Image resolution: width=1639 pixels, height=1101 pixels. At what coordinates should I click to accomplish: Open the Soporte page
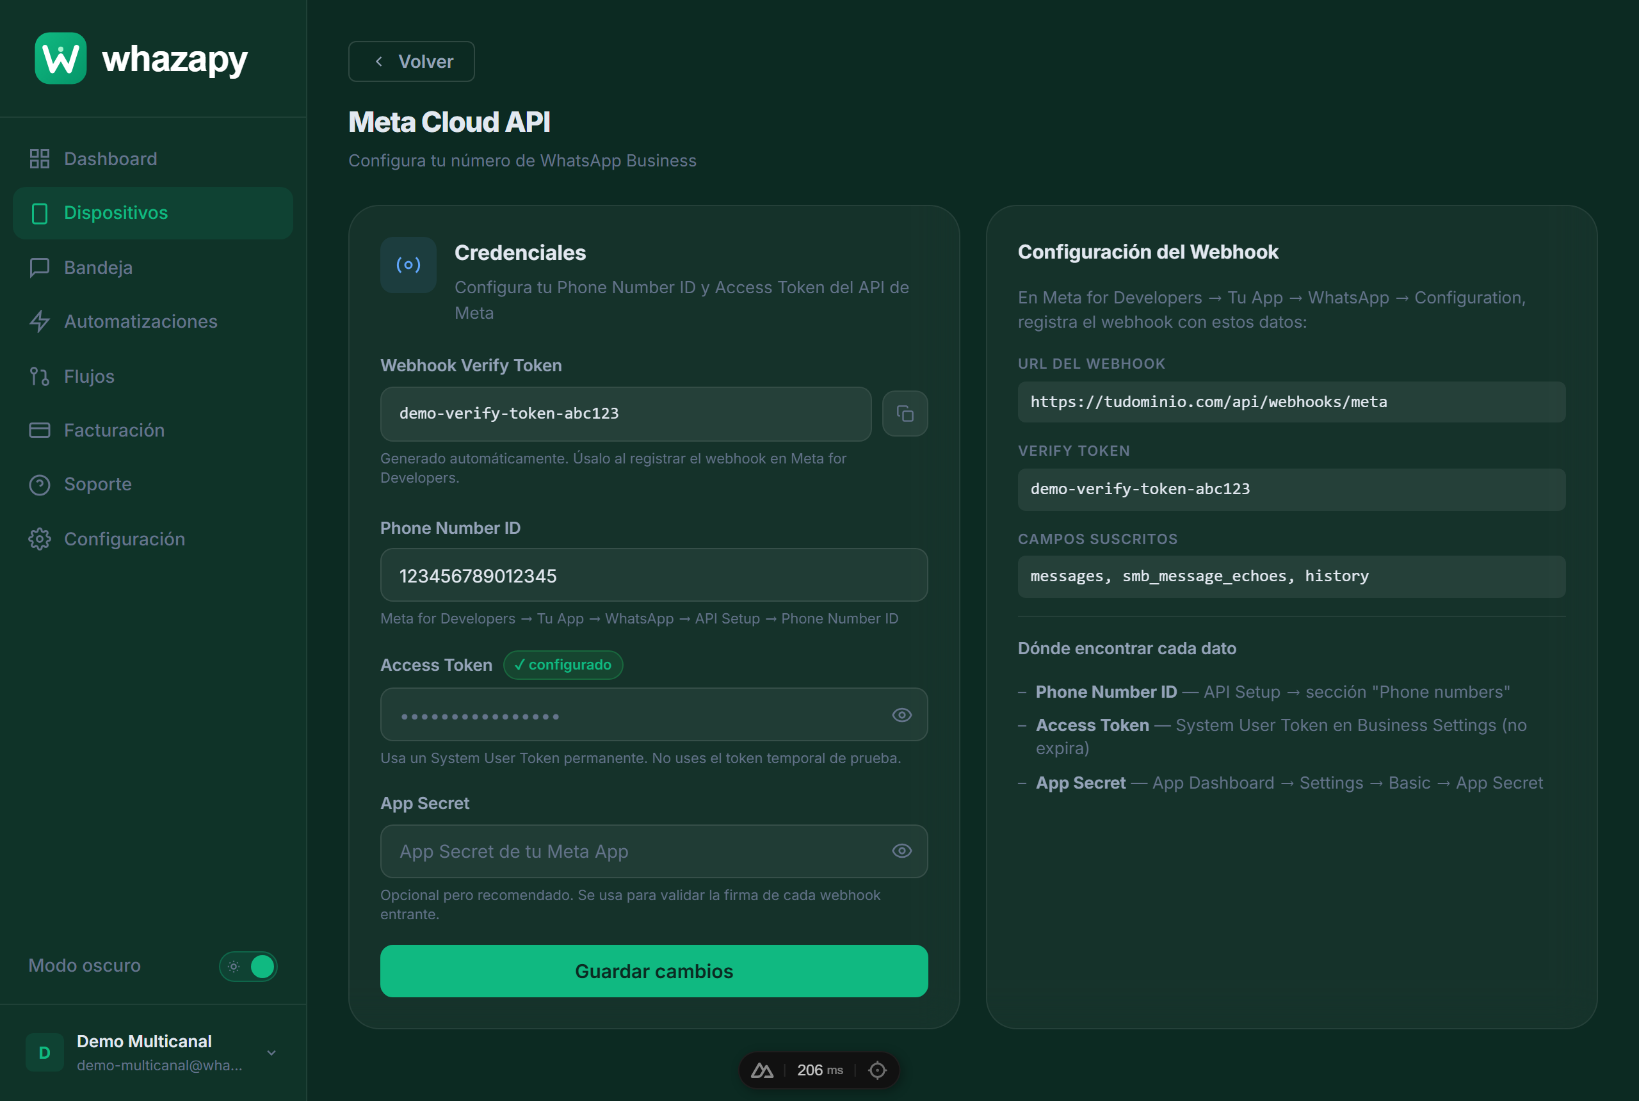point(152,485)
